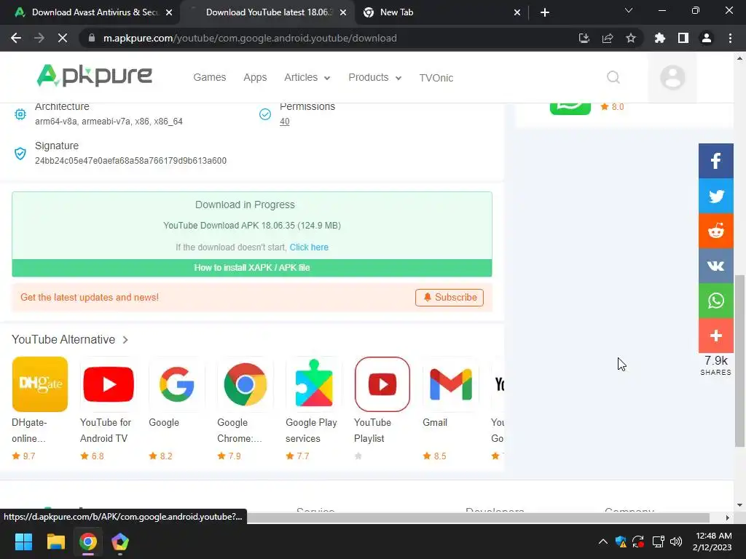746x559 pixels.
Task: Open the TVOnic menu item
Action: pyautogui.click(x=436, y=78)
